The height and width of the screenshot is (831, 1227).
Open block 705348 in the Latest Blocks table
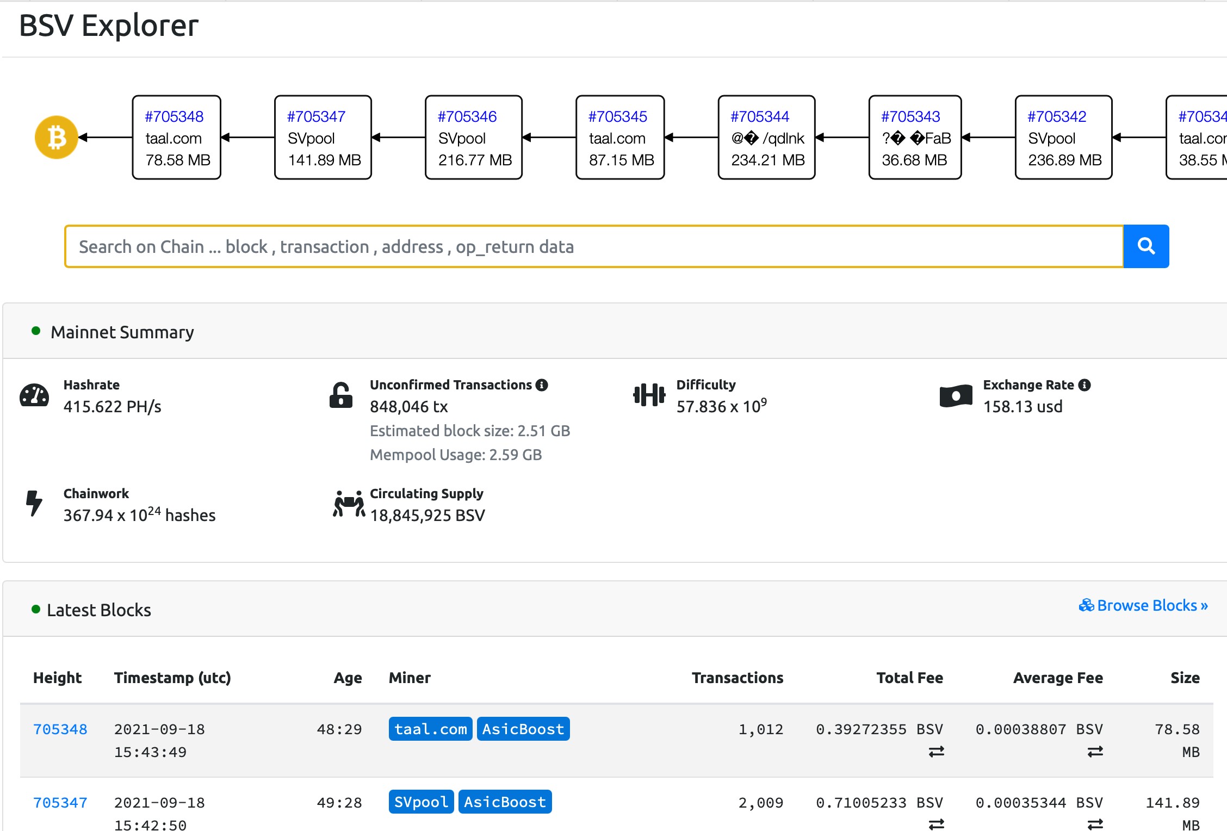[60, 729]
